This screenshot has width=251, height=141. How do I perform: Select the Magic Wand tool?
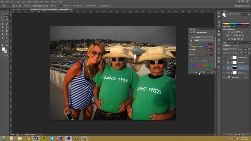(7, 17)
